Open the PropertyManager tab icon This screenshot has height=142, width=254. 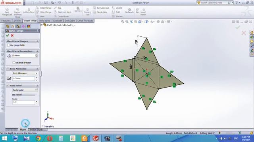tap(13, 26)
